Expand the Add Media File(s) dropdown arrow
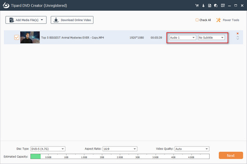This screenshot has width=247, height=164. point(42,20)
